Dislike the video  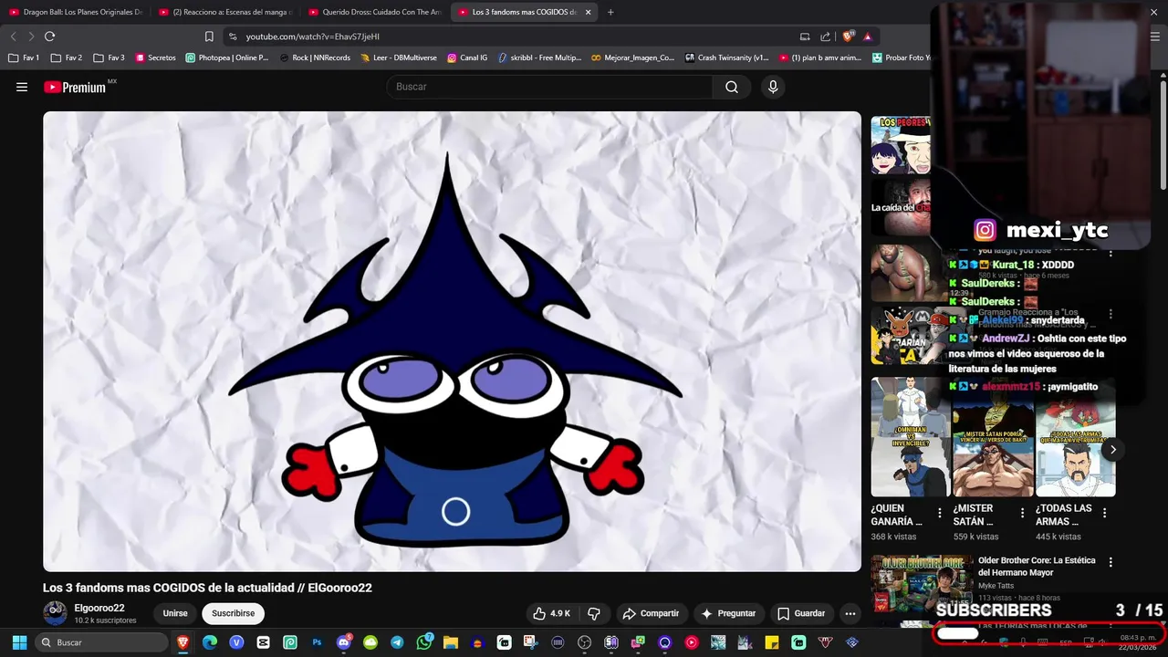pos(593,613)
